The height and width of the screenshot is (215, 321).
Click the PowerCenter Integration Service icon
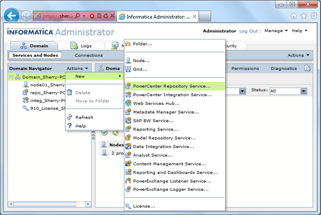coord(128,95)
